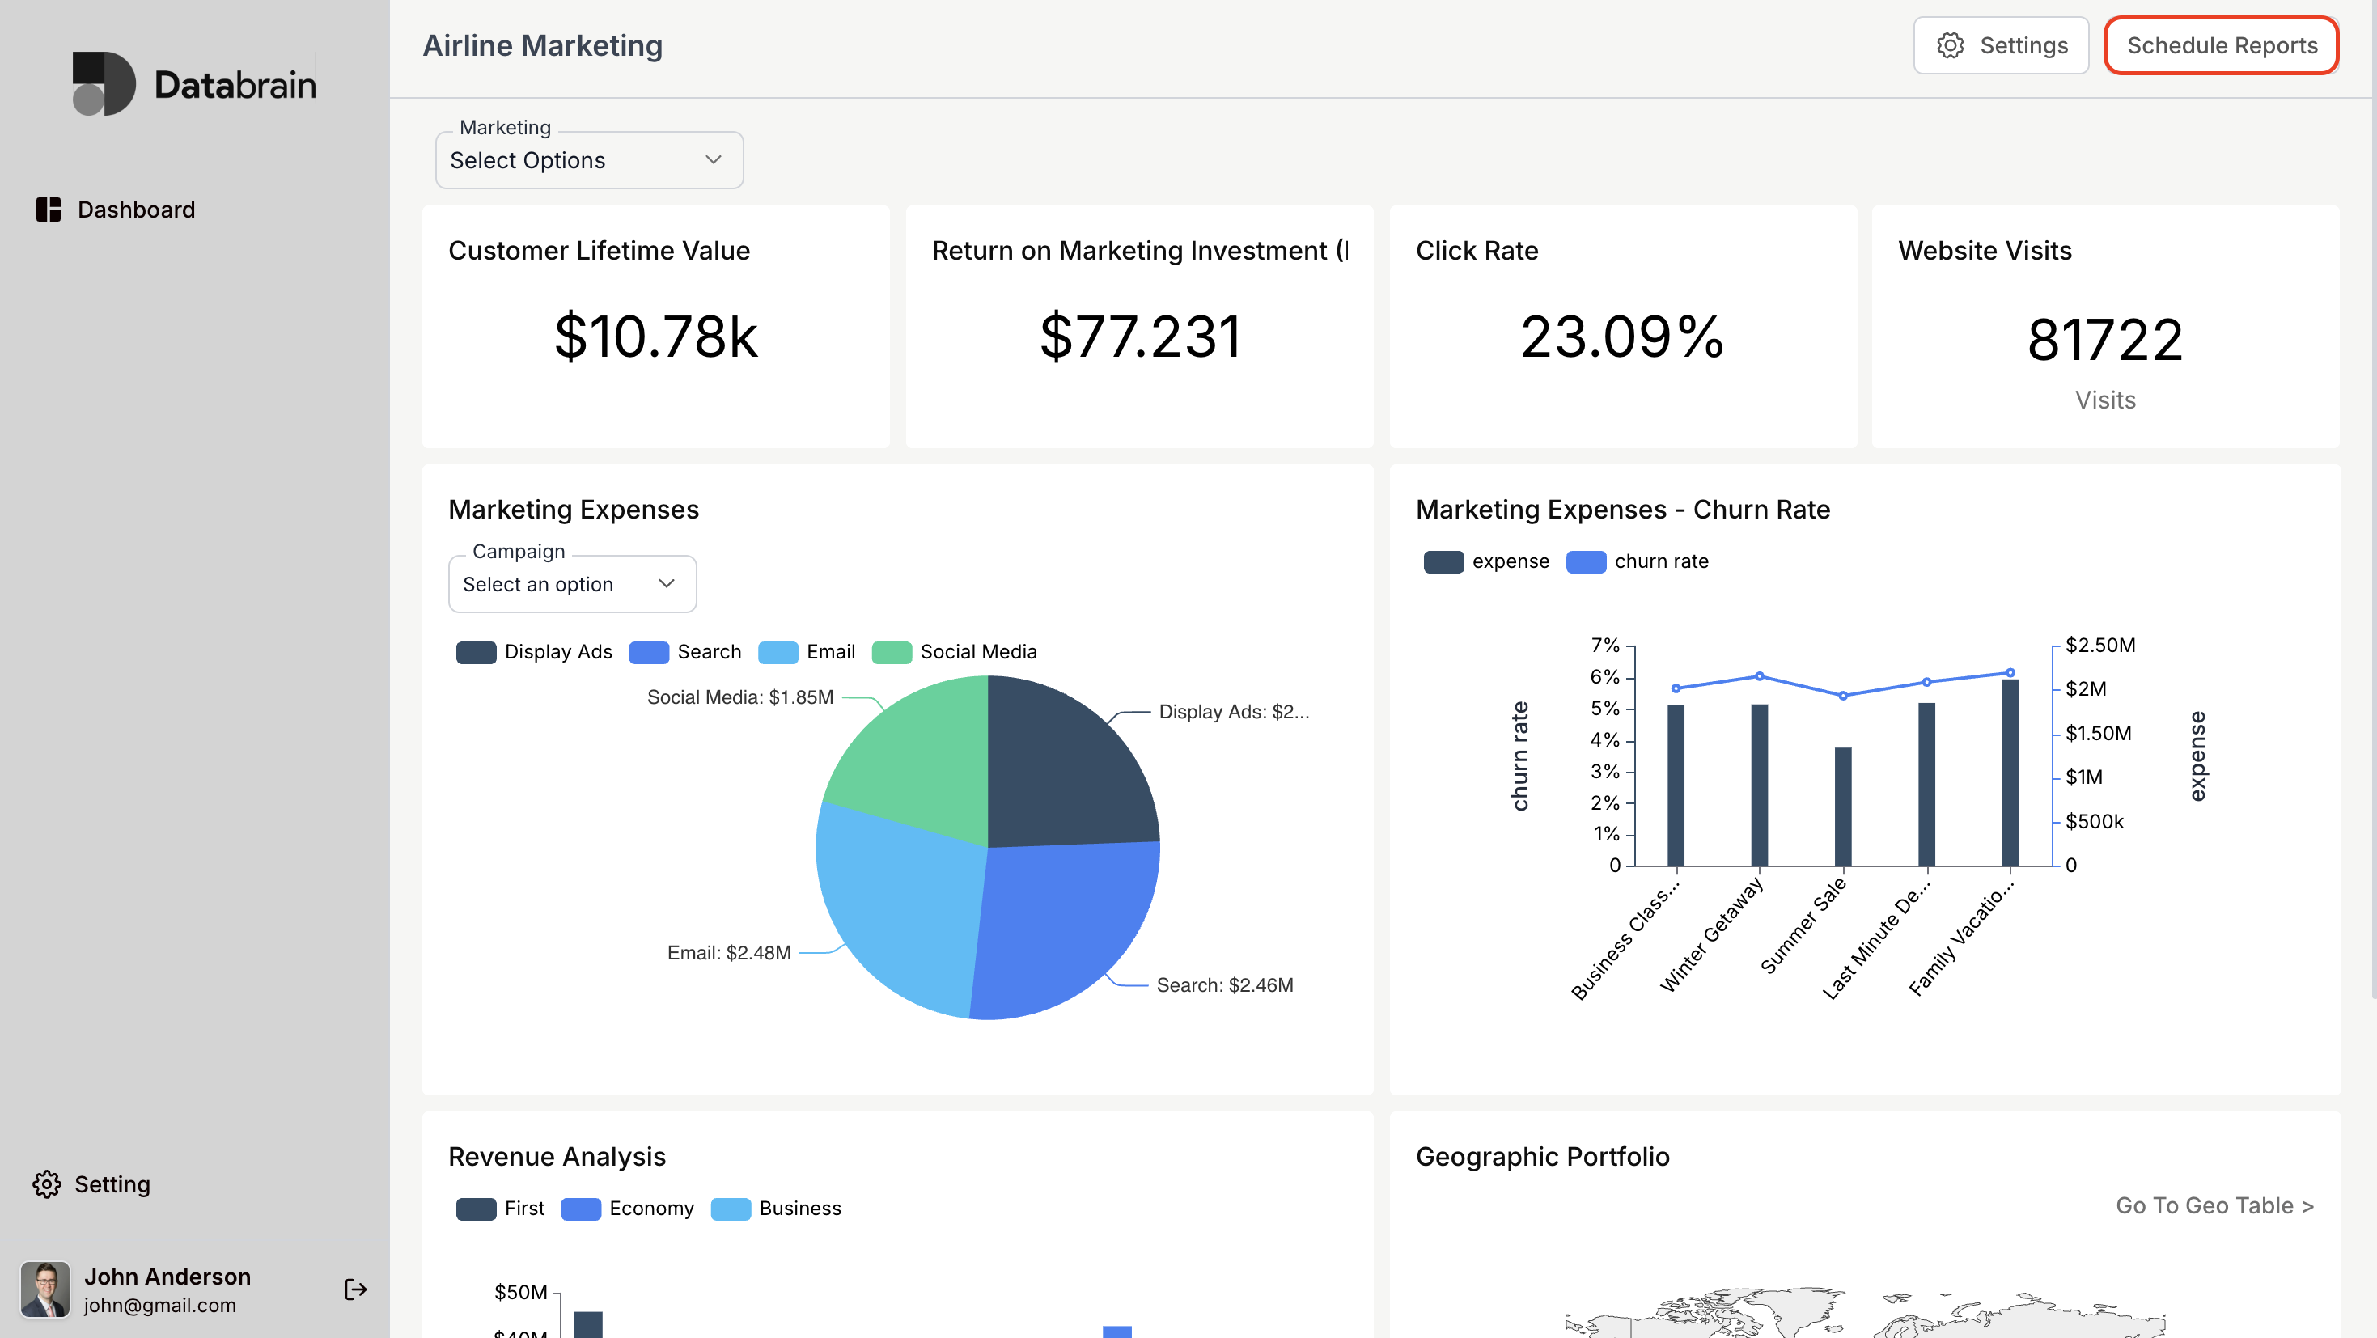Click the Schedule Reports button

pos(2220,45)
